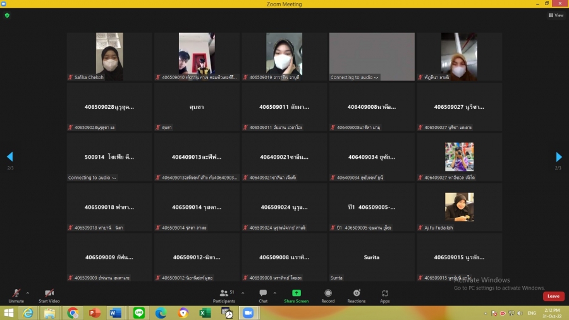Go to previous gallery page with left arrow
The width and height of the screenshot is (569, 320).
click(x=9, y=157)
